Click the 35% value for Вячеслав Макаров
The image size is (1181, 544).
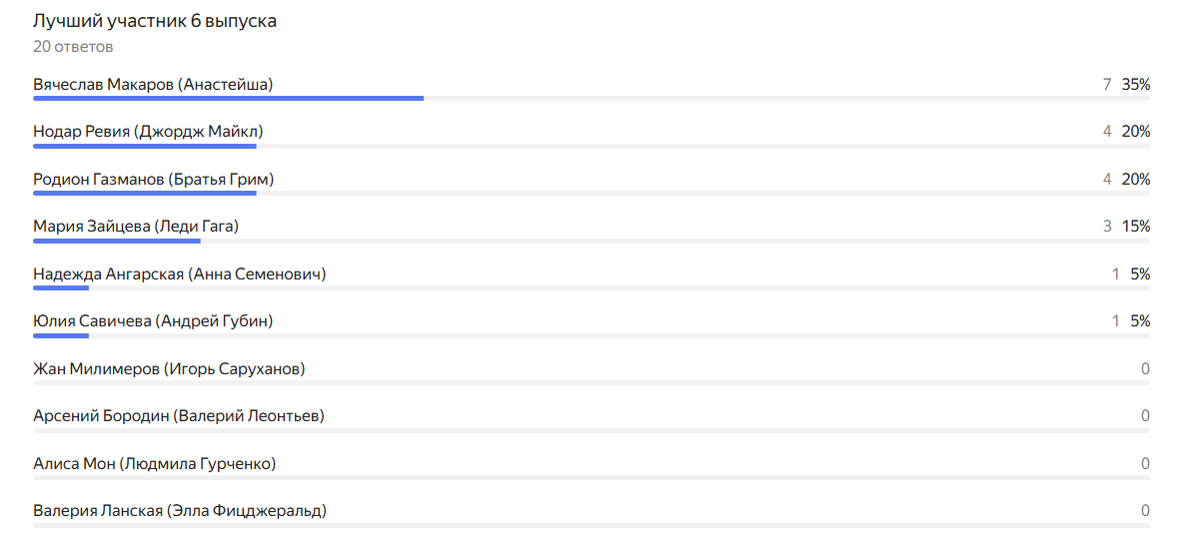click(1136, 85)
